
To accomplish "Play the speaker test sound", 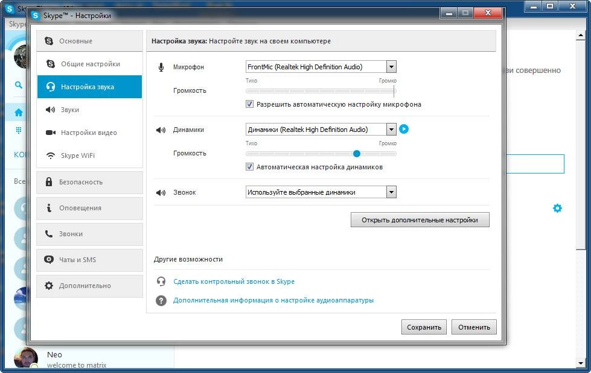I will [404, 129].
